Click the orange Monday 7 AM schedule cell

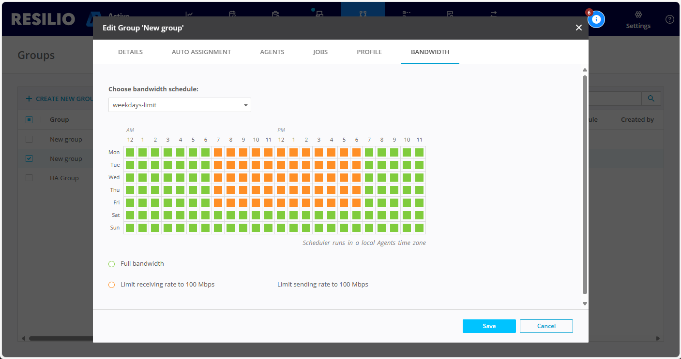tap(218, 152)
